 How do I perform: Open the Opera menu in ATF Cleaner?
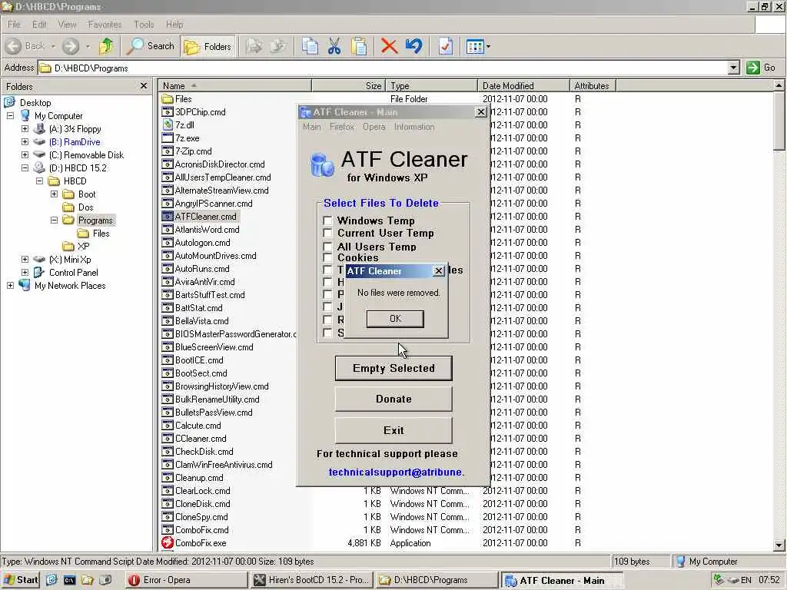point(374,127)
